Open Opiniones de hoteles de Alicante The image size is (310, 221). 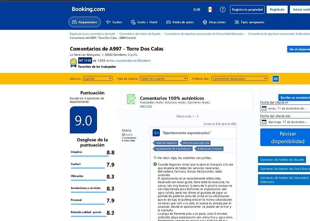282,160
